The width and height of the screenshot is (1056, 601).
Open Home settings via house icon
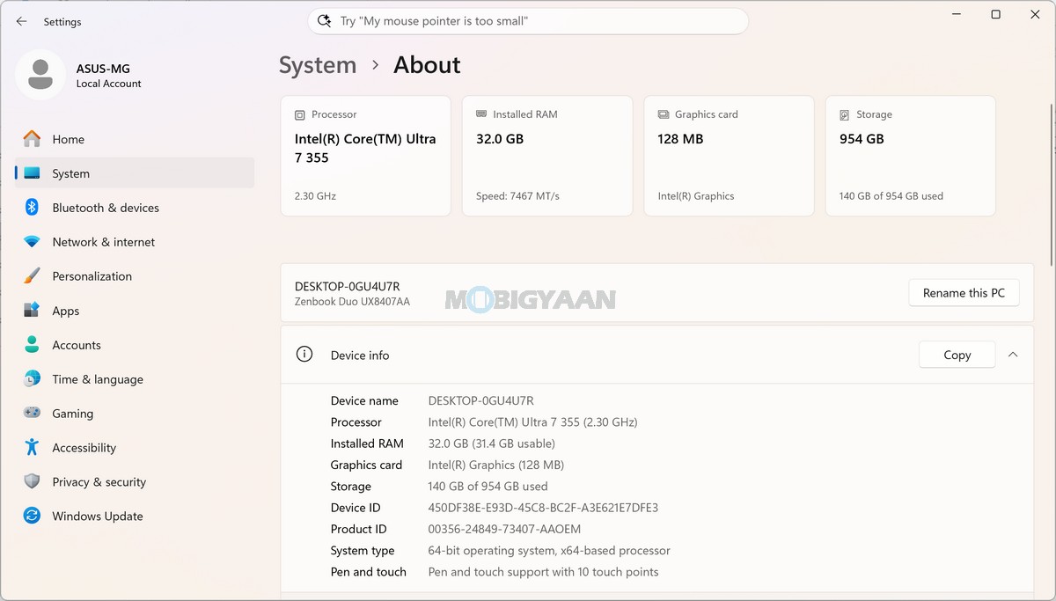(32, 139)
